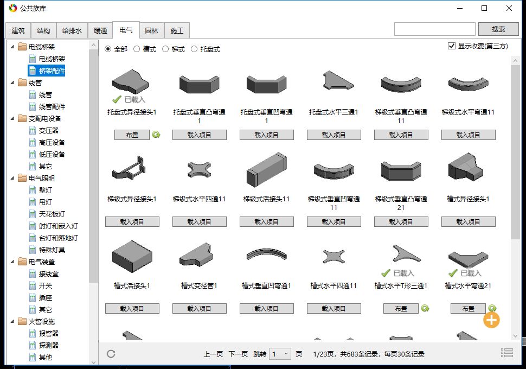526x369 pixels.
Task: Toggle 显示收费(第三方) checkbox
Action: (452, 46)
